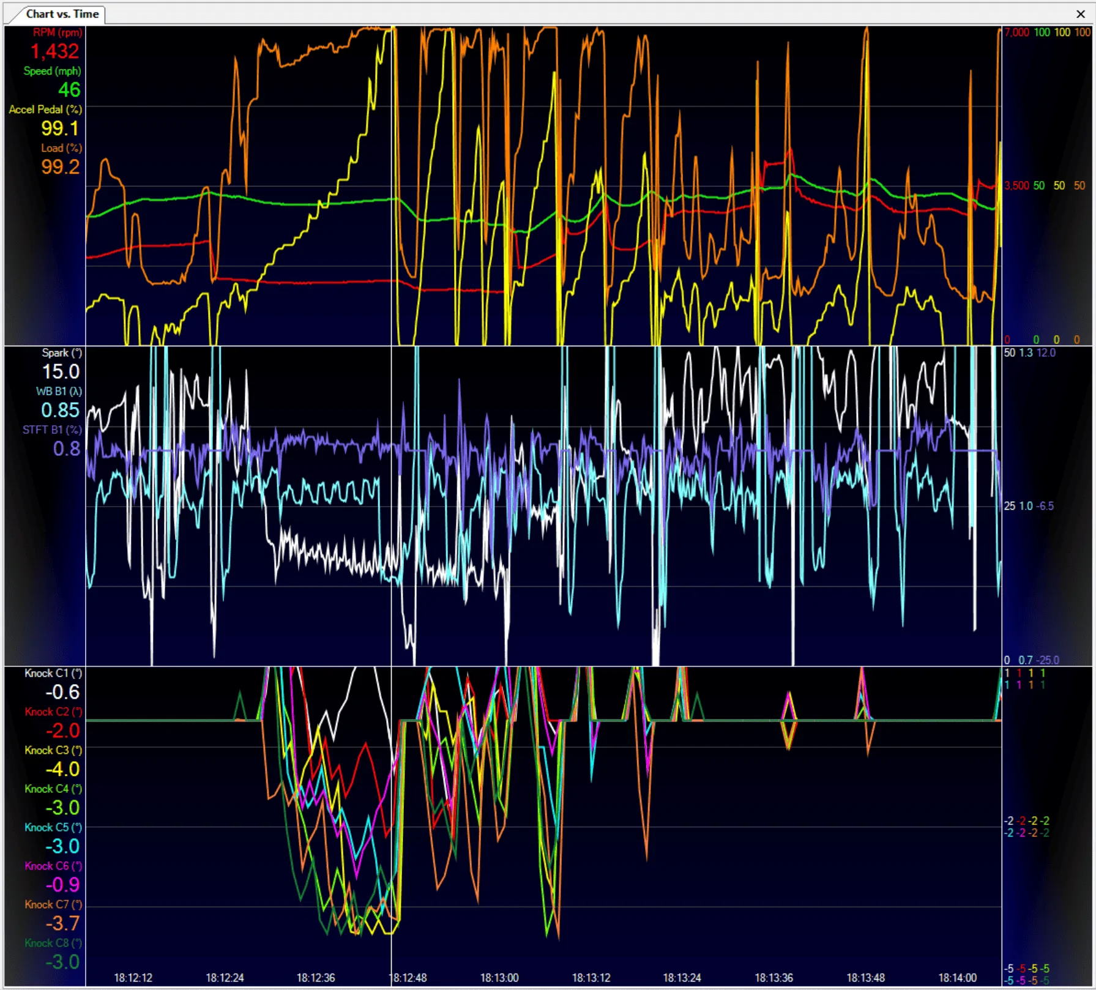Select the Knock C2 channel label

click(x=53, y=712)
